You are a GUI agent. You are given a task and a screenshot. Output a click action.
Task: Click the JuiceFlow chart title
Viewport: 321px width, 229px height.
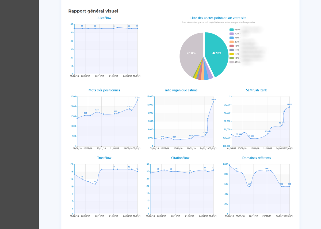click(x=104, y=18)
